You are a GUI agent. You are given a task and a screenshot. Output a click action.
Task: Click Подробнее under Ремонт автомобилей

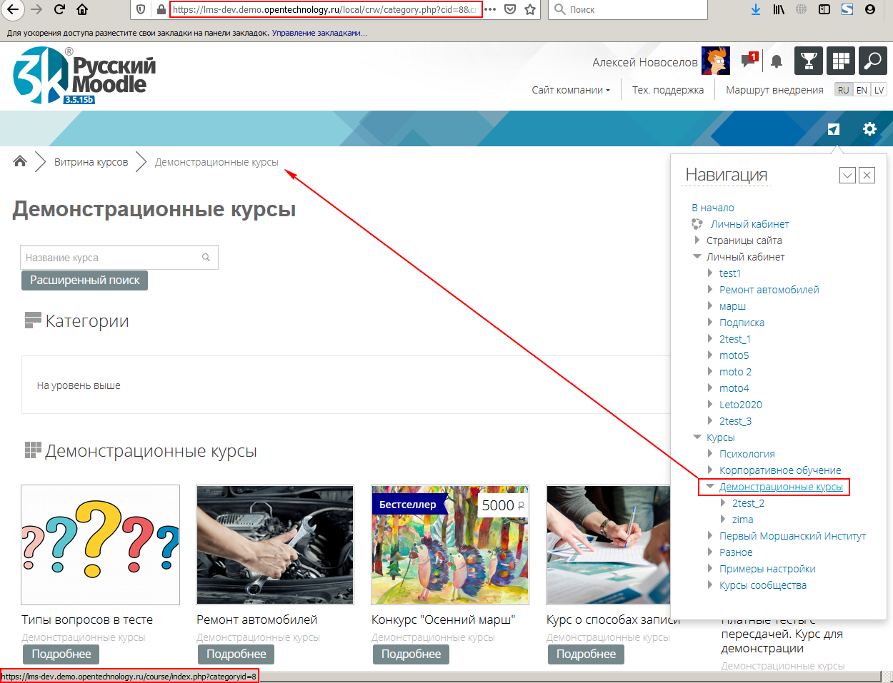point(236,654)
